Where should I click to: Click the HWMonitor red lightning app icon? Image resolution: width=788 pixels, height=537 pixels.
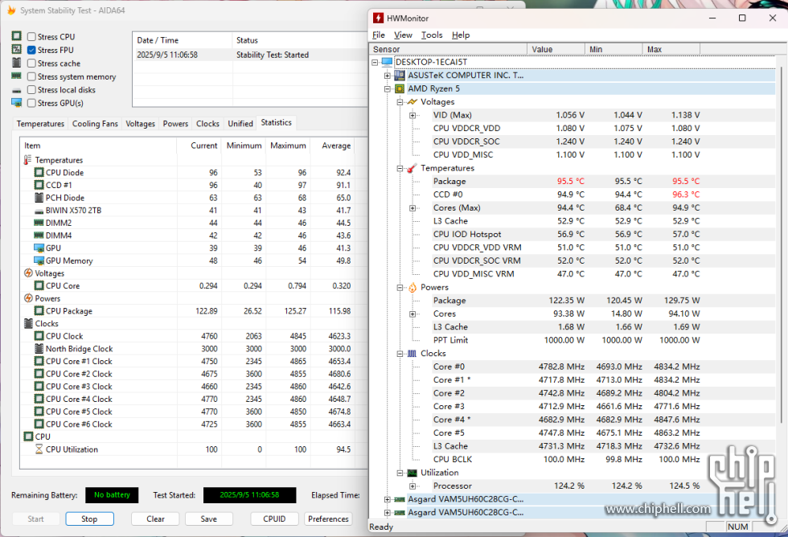pos(379,18)
